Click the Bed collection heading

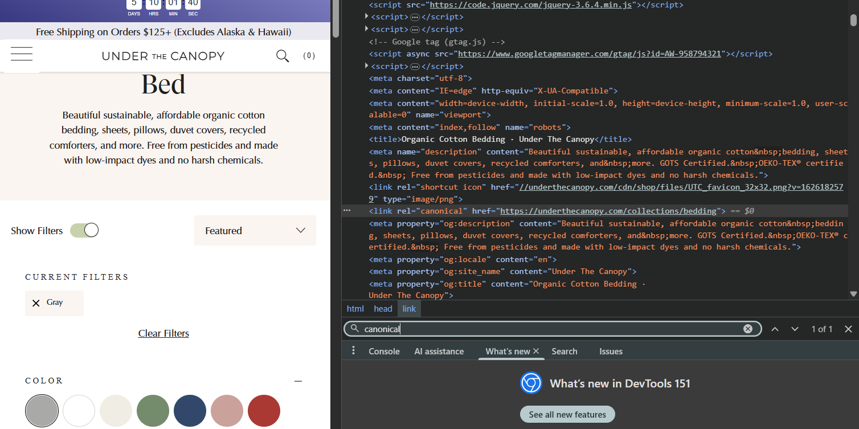tap(163, 84)
